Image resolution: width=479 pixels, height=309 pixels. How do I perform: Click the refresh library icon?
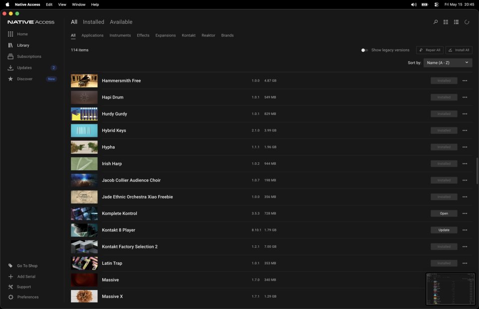click(x=467, y=22)
